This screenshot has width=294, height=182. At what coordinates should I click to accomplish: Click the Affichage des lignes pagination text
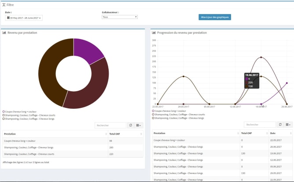click(x=26, y=162)
